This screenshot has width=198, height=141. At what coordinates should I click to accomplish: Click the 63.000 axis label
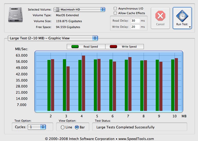(x=22, y=55)
